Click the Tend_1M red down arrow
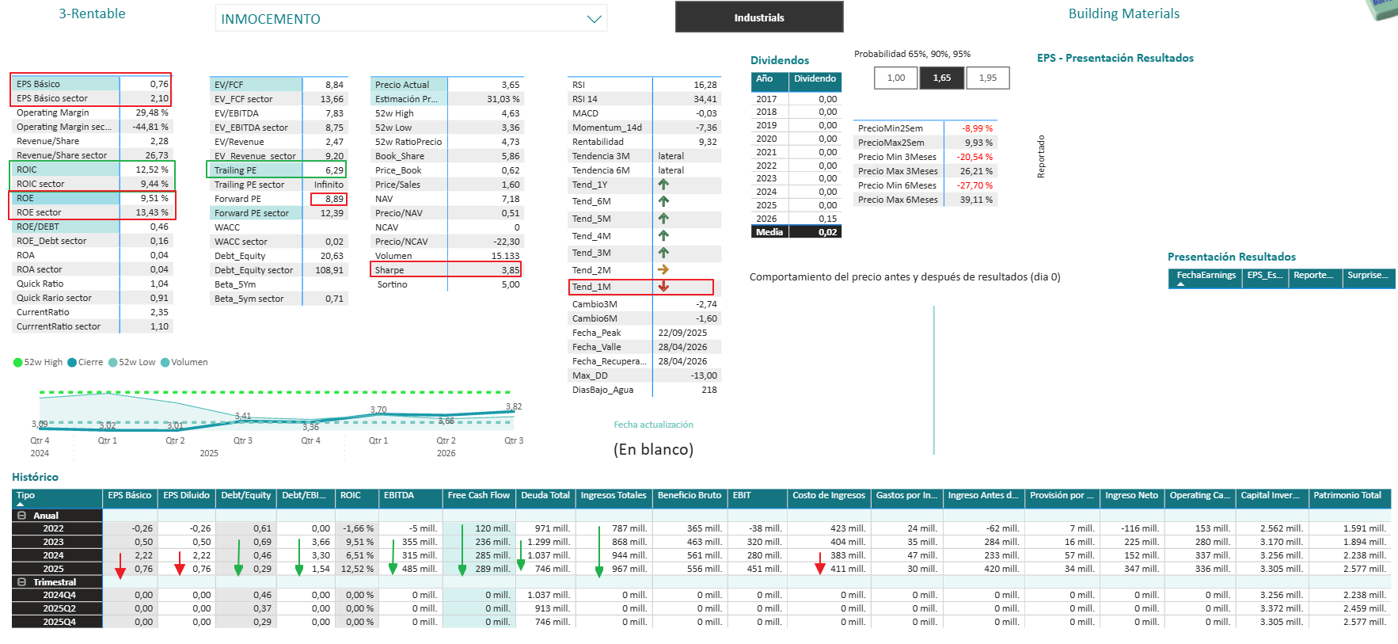The height and width of the screenshot is (644, 1398). [663, 287]
